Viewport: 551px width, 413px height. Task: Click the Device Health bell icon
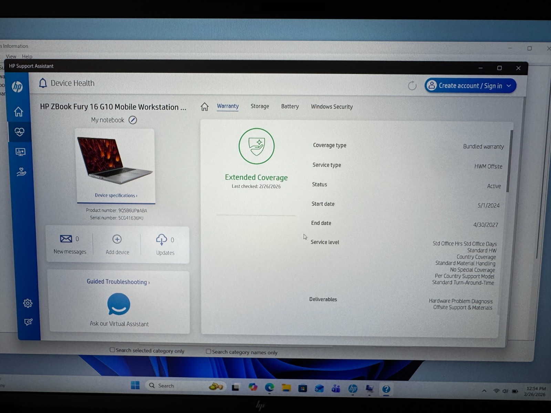point(43,83)
